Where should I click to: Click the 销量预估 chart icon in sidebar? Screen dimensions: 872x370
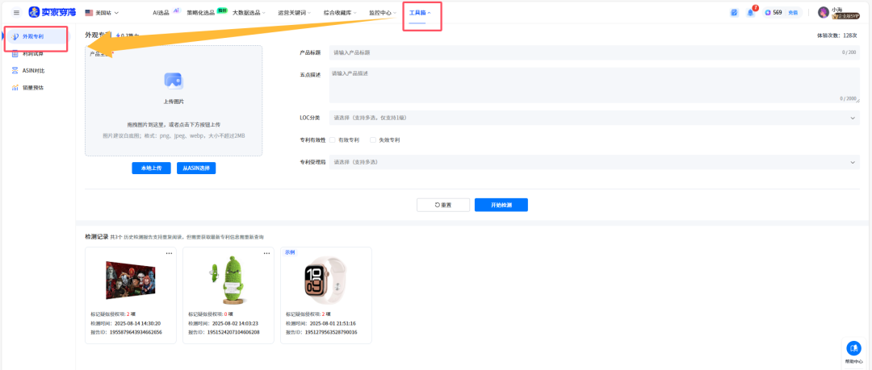(x=15, y=87)
